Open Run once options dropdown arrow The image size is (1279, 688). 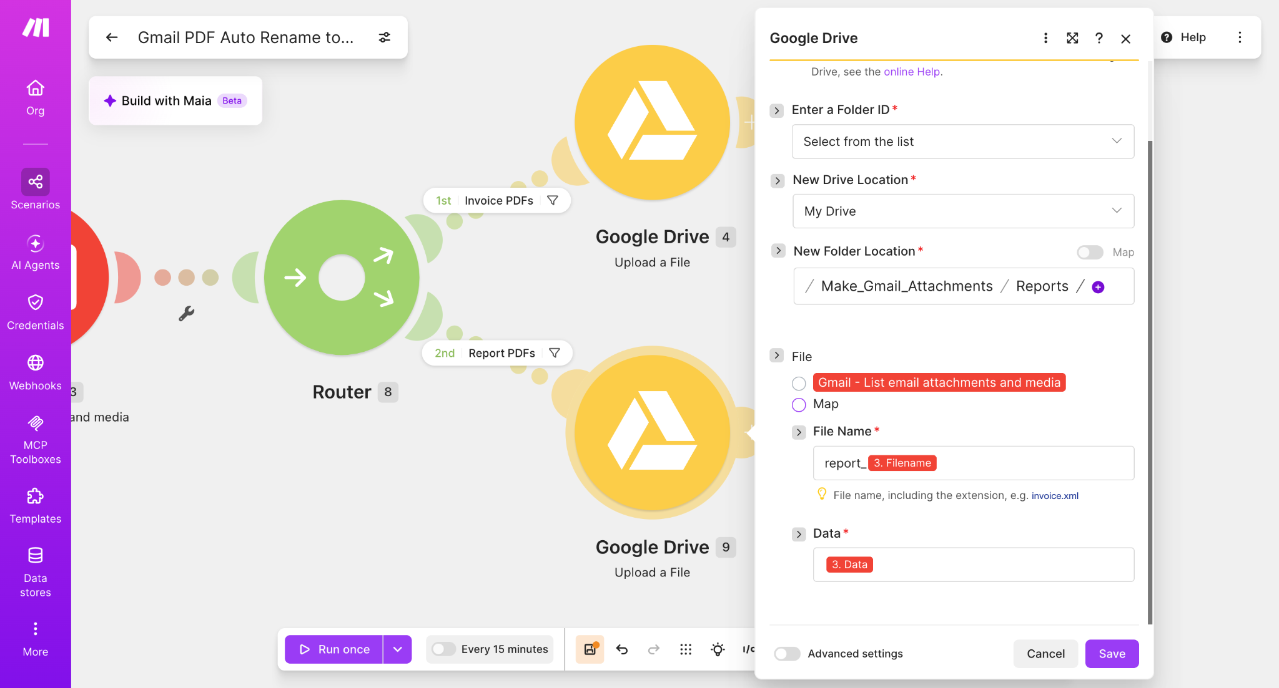398,649
